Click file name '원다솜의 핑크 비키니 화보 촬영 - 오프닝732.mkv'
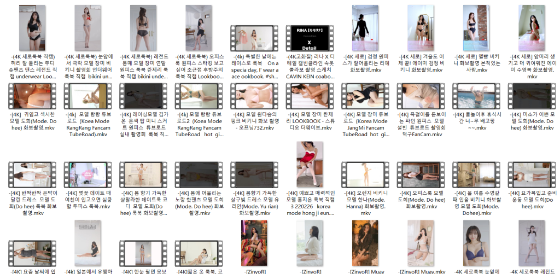Image resolution: width=560 pixels, height=274 pixels. (254, 121)
